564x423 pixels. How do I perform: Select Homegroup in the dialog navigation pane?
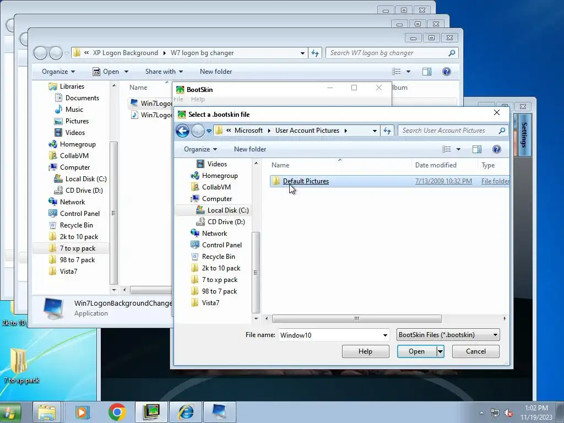(x=219, y=176)
